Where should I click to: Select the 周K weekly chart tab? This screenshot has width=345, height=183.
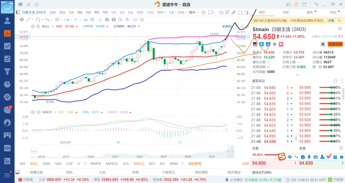tap(79, 12)
